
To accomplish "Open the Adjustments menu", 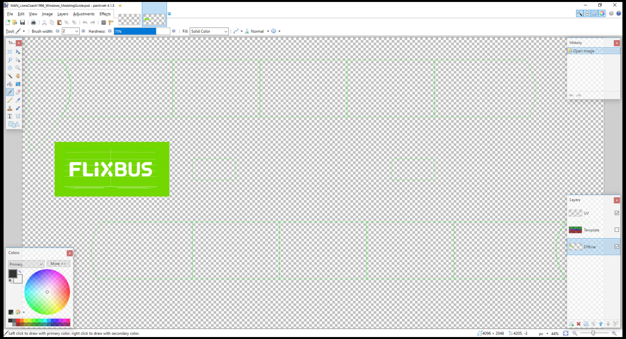I will pyautogui.click(x=84, y=14).
